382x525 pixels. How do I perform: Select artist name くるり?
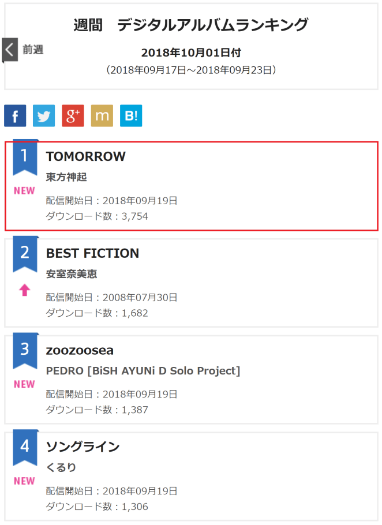(x=61, y=467)
